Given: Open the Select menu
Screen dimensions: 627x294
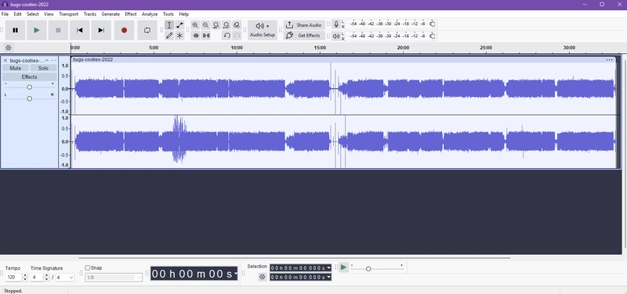Looking at the screenshot, I should coord(33,14).
